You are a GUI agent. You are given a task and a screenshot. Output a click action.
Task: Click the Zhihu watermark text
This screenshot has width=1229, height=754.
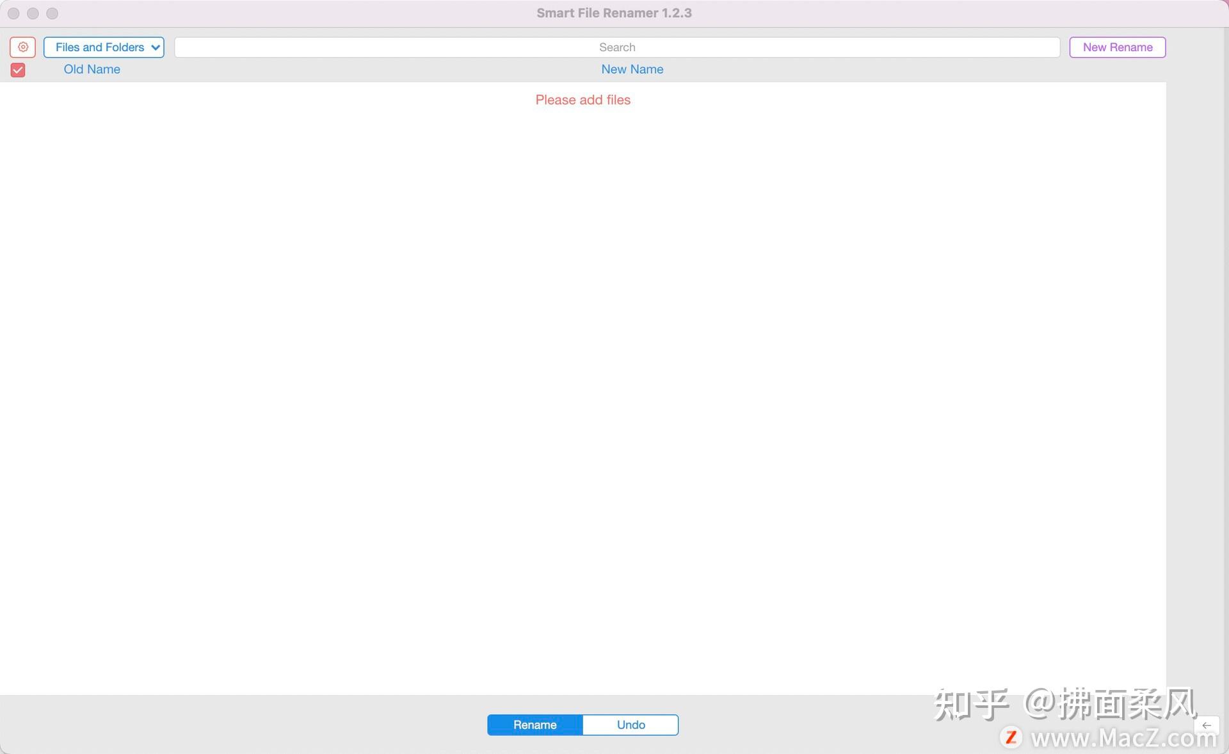[x=1064, y=704]
